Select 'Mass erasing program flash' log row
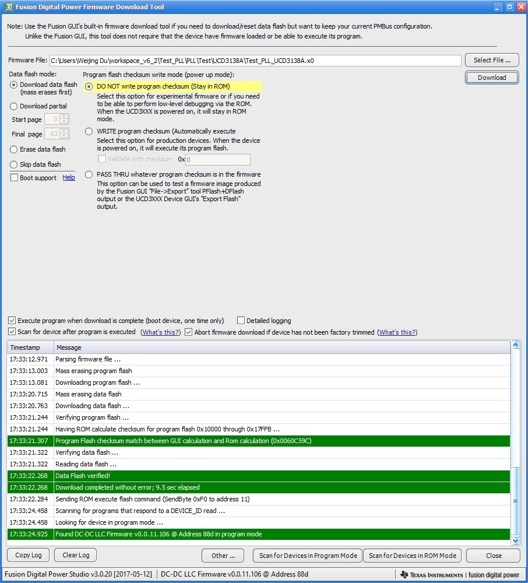 (259, 371)
